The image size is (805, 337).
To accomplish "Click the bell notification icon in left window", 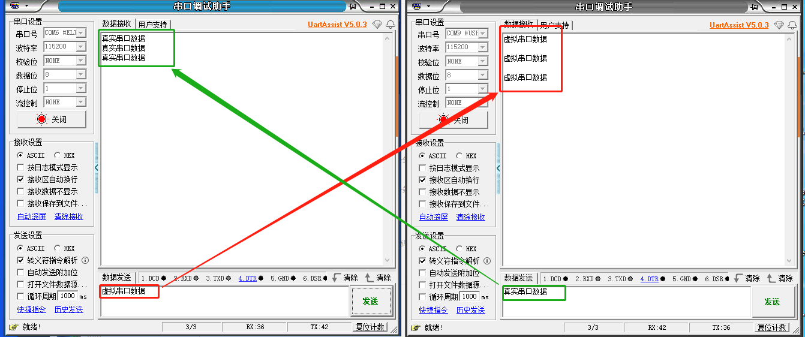I will [391, 25].
